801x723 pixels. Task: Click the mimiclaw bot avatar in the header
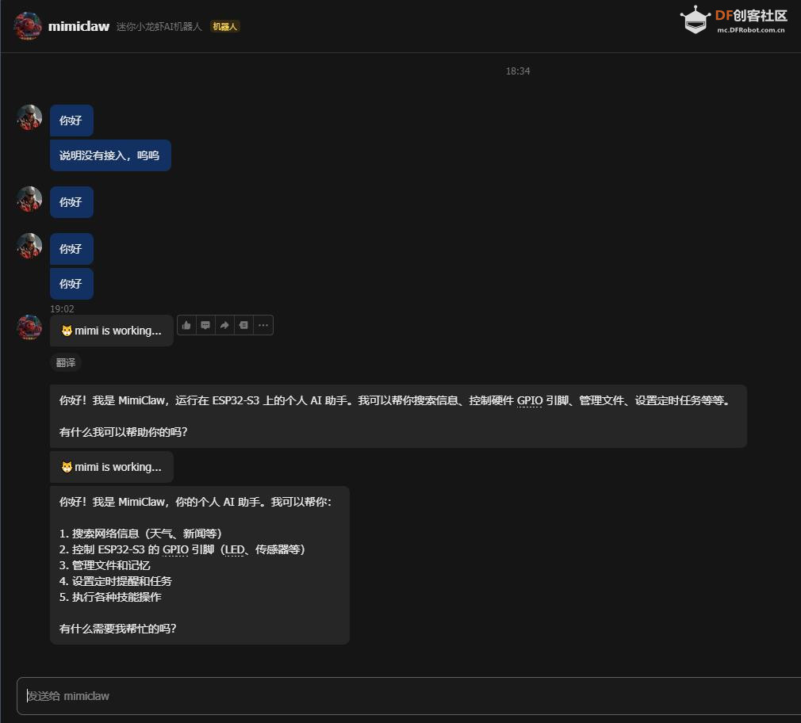[28, 25]
